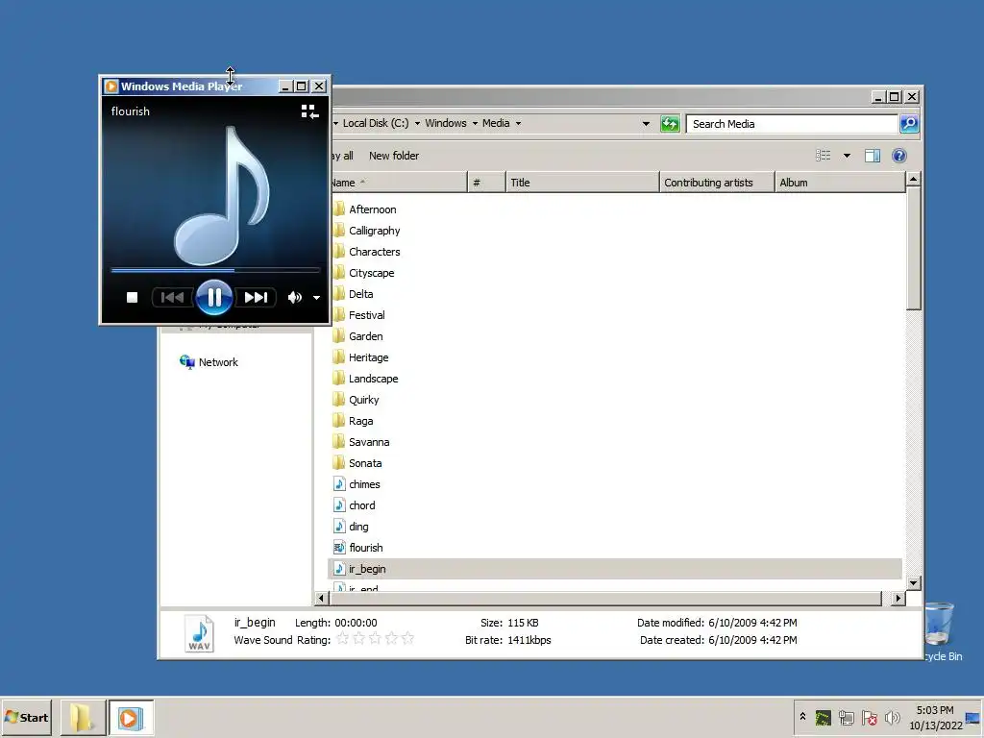Select the chord sound file
Viewport: 984px width, 738px height.
coord(361,505)
